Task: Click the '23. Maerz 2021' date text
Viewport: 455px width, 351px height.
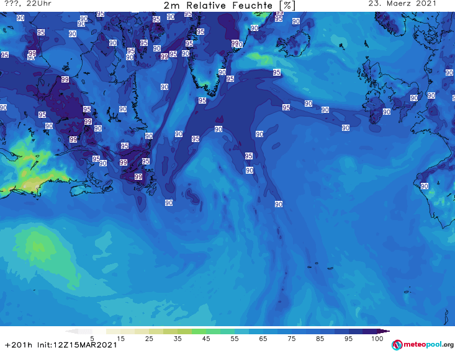Action: [x=402, y=4]
